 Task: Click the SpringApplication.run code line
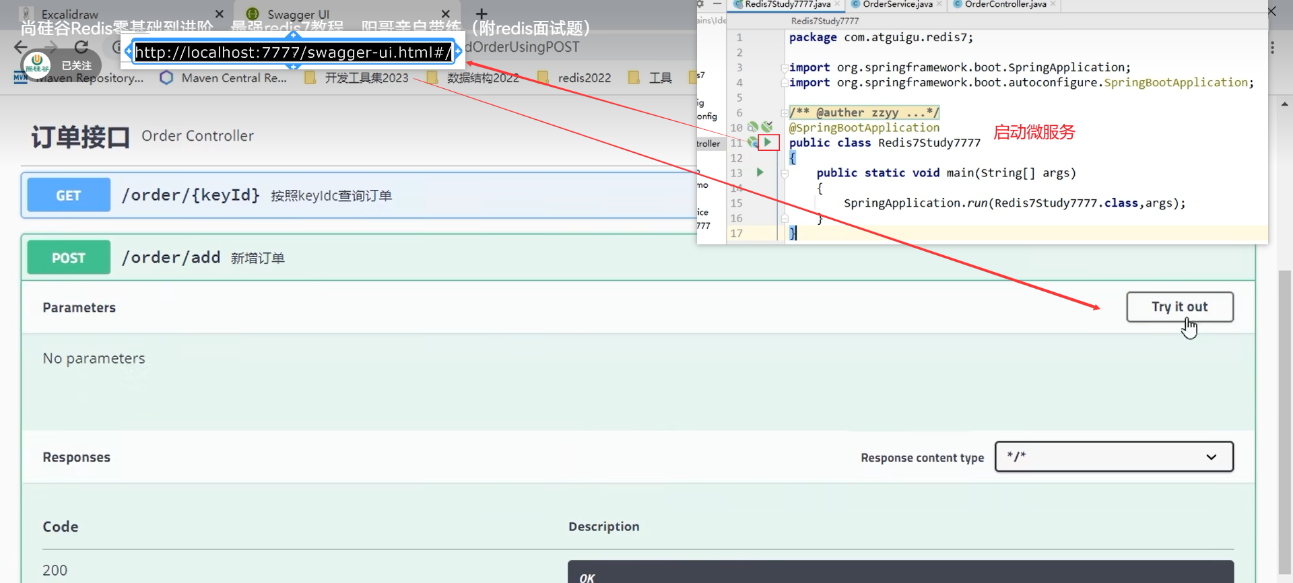(1014, 203)
